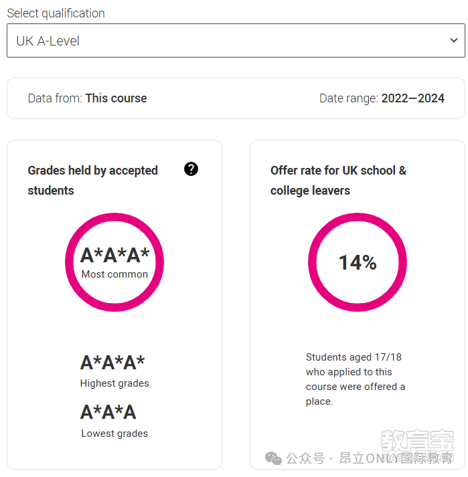The image size is (468, 477).
Task: Open the Select qualification dropdown
Action: (x=236, y=40)
